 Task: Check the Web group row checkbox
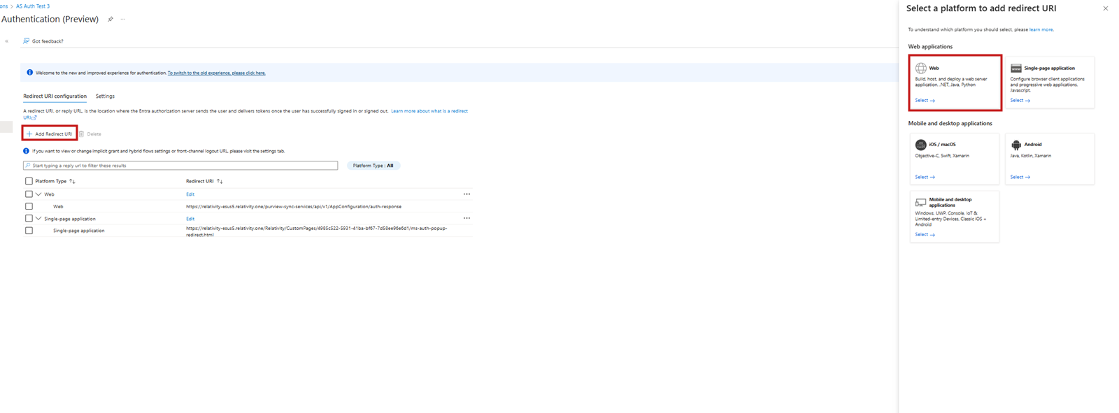click(x=29, y=194)
